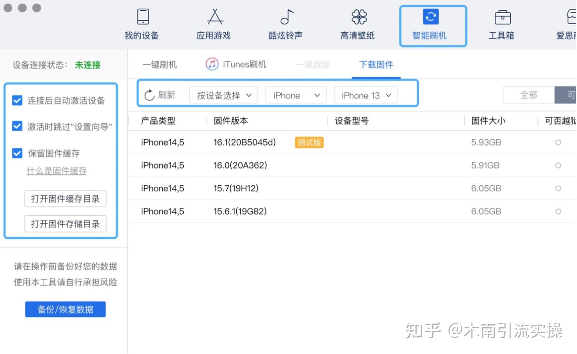Image resolution: width=577 pixels, height=354 pixels.
Task: Open the 我的设备 device panel
Action: click(x=142, y=24)
